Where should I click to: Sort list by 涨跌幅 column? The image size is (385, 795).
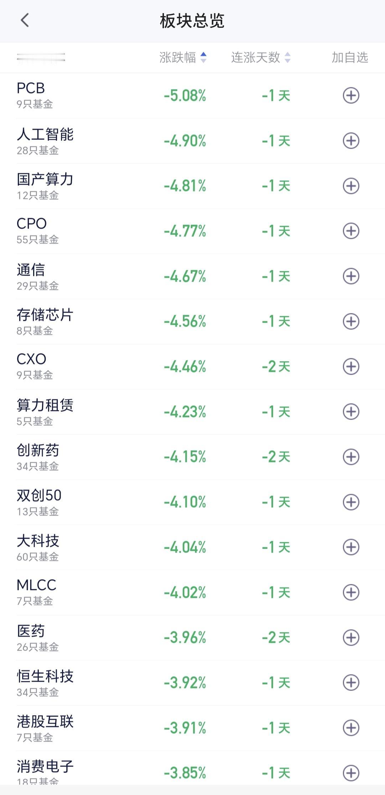[x=178, y=57]
